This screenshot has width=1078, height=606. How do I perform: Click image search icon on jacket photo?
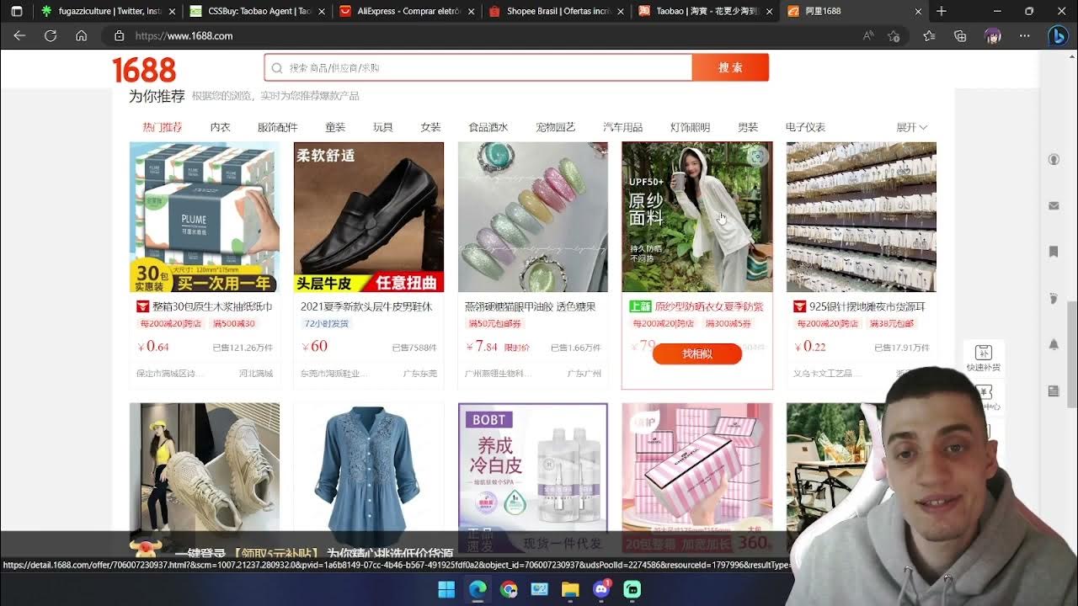(758, 157)
